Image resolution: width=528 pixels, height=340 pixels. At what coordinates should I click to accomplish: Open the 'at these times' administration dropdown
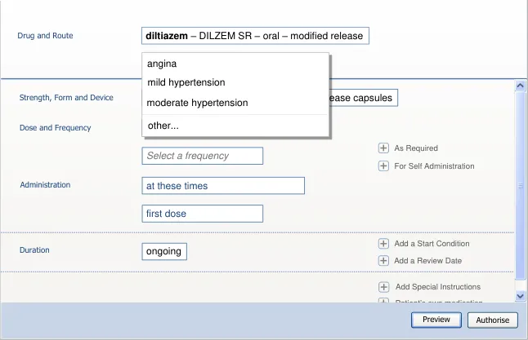point(222,186)
